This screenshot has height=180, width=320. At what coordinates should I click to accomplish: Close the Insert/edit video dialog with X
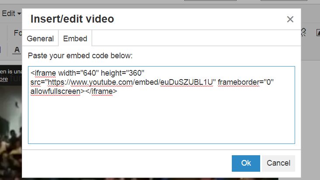point(290,19)
